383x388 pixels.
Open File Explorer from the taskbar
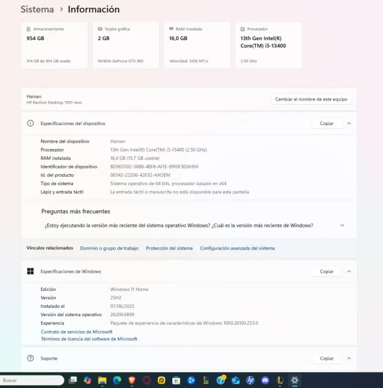[x=102, y=380]
